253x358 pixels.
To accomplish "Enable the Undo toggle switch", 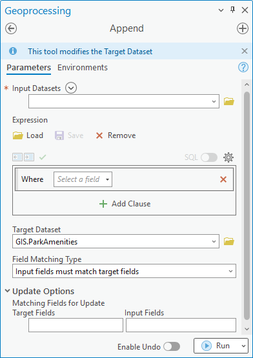I will pos(172,346).
